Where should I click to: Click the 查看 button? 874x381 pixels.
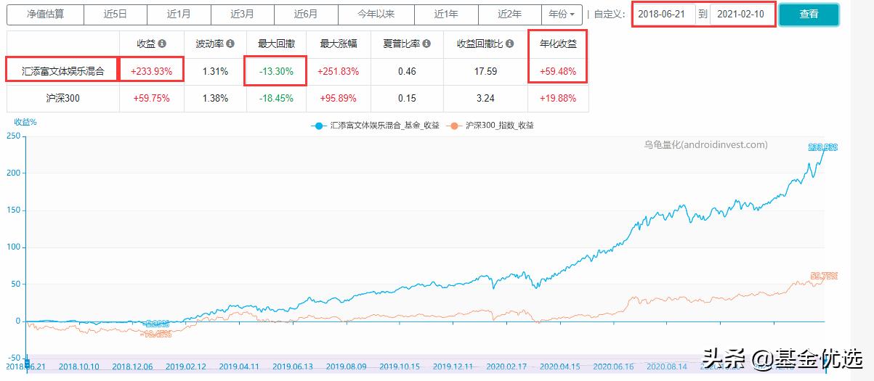point(809,14)
